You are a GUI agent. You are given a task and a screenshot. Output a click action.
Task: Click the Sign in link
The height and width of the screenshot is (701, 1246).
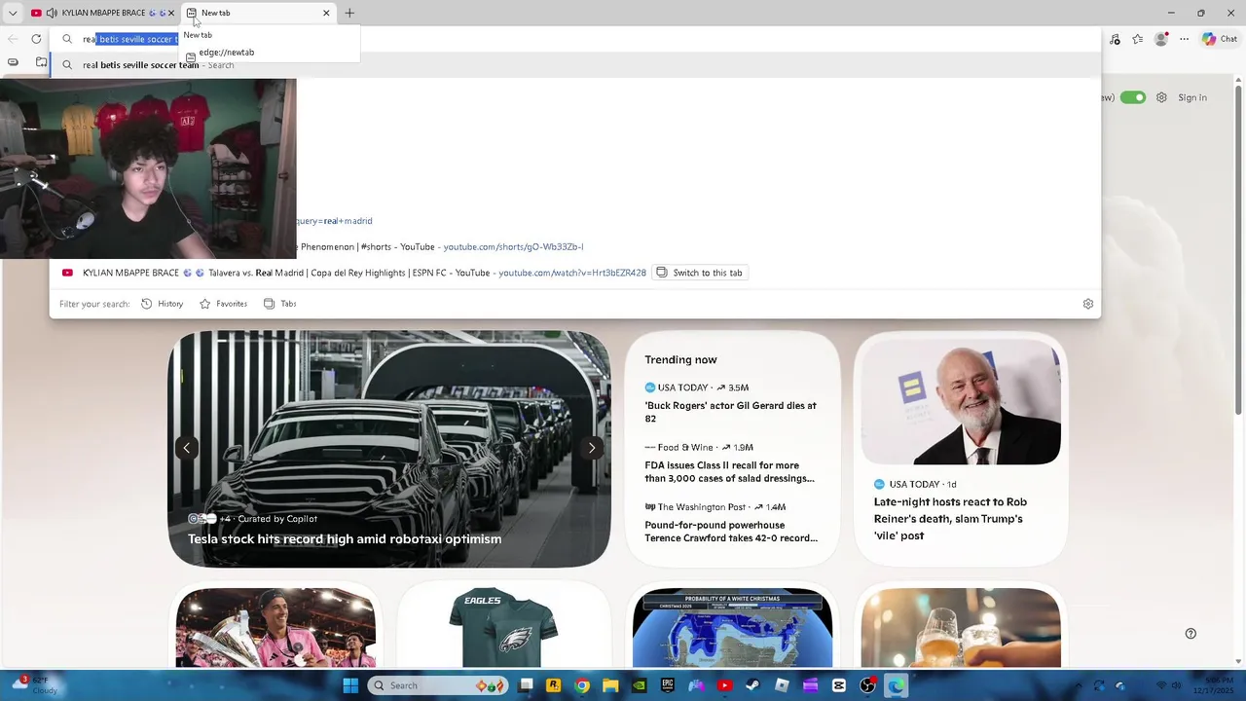point(1192,97)
